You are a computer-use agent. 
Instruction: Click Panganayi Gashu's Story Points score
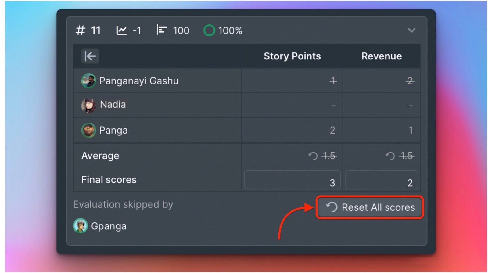(x=333, y=81)
